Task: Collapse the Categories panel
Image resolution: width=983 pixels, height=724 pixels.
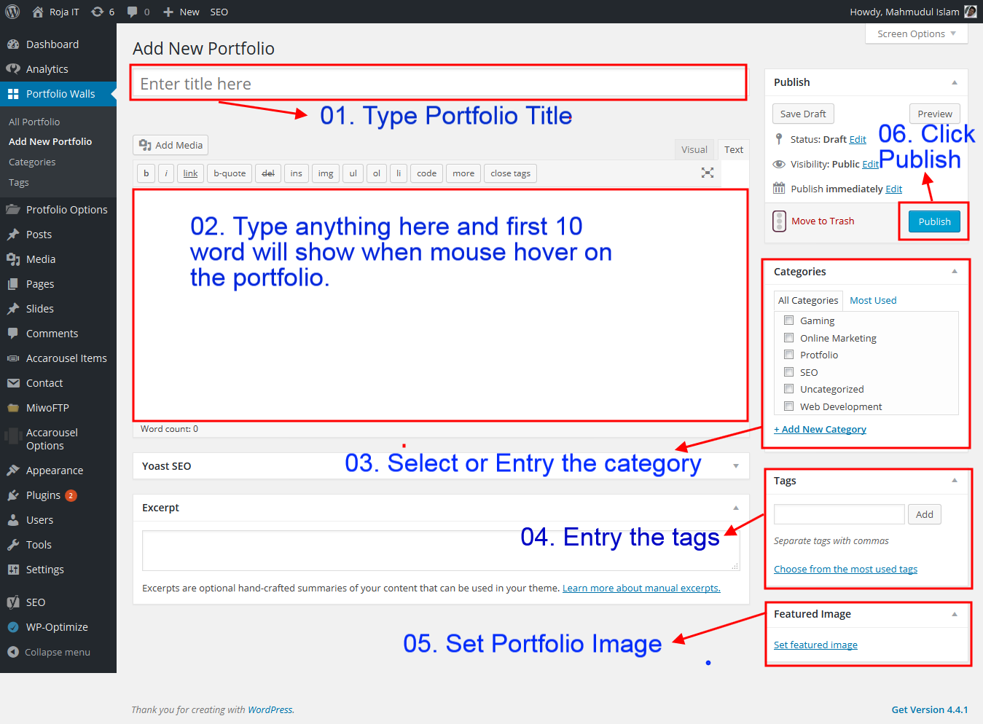Action: pyautogui.click(x=955, y=272)
